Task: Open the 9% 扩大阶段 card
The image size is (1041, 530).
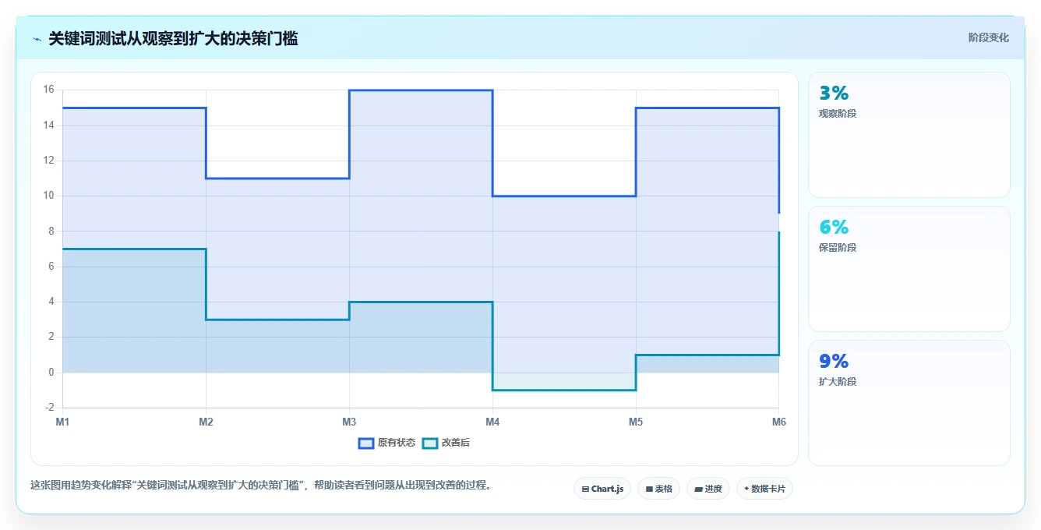Action: [909, 403]
